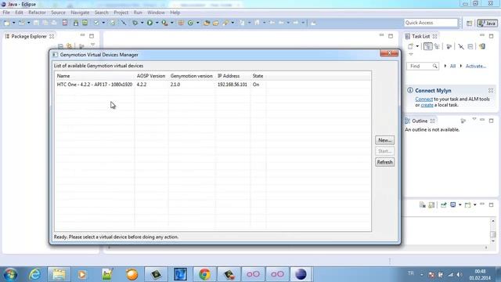Open the Navigate menu
Image resolution: width=501 pixels, height=282 pixels.
80,13
